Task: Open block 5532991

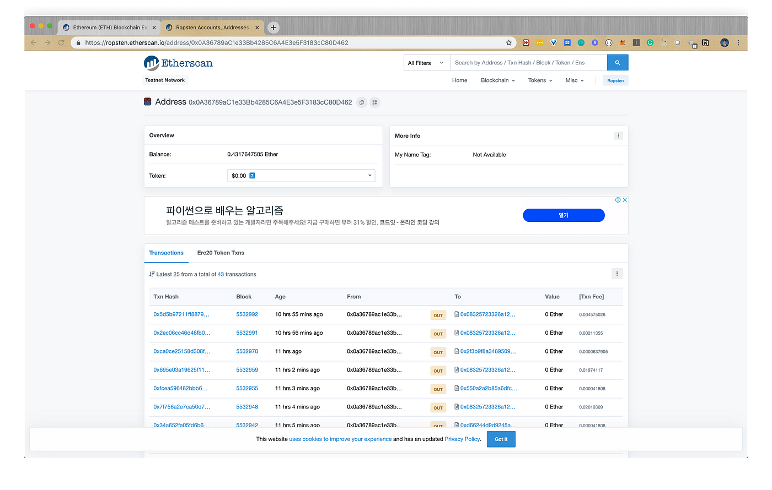Action: pos(247,333)
